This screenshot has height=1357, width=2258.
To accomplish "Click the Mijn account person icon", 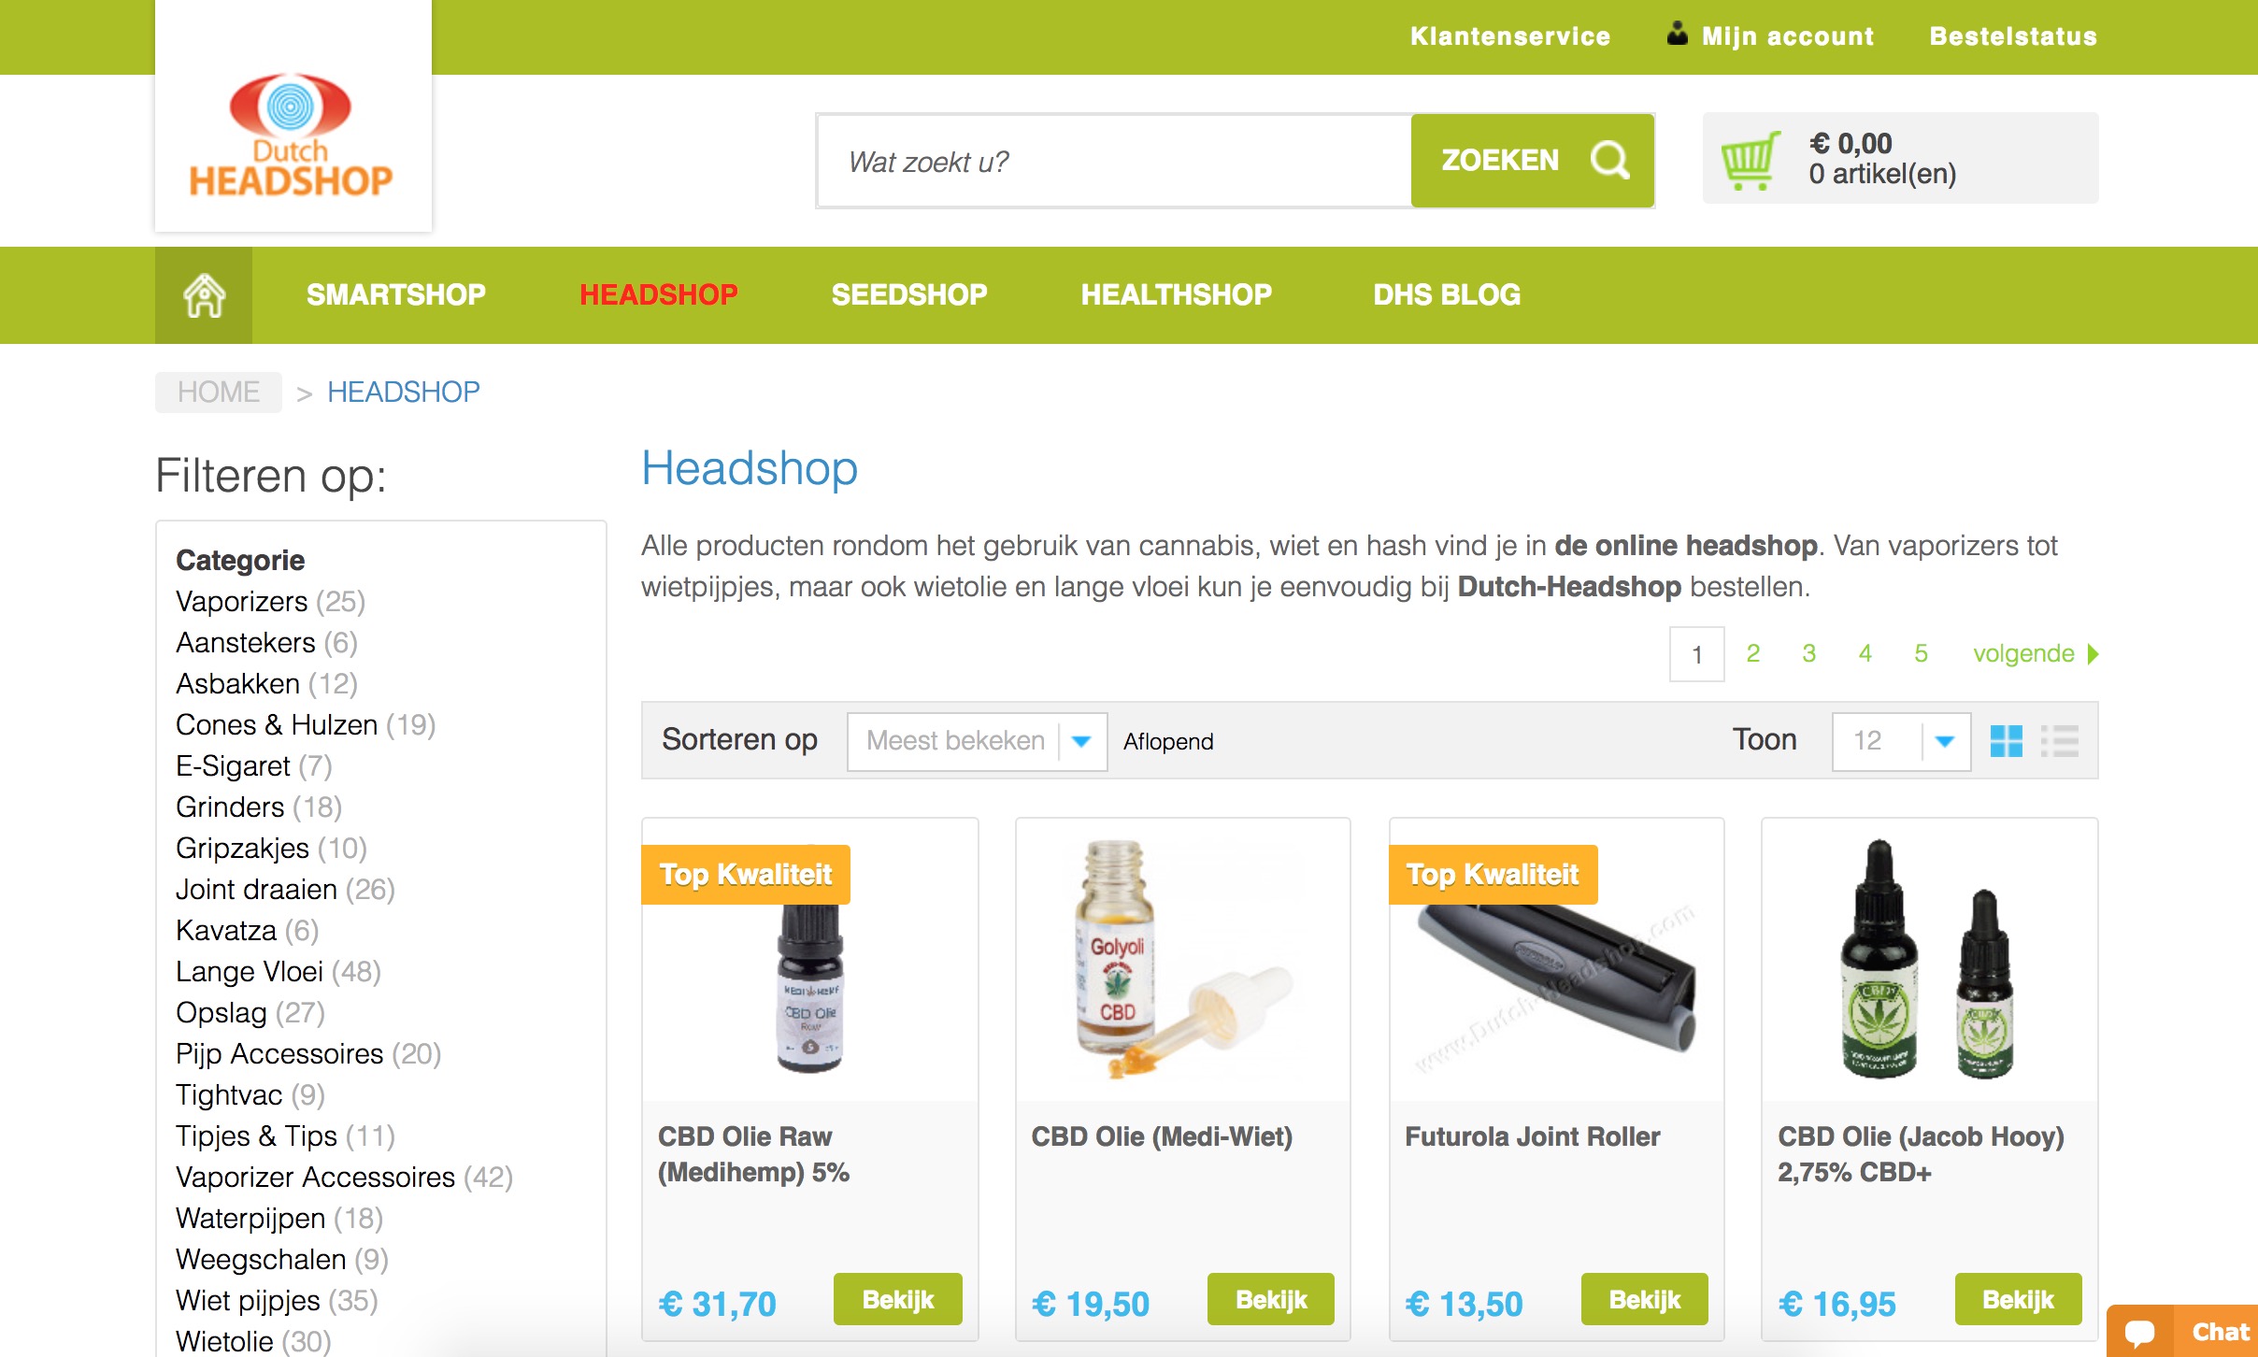I will click(x=1678, y=35).
